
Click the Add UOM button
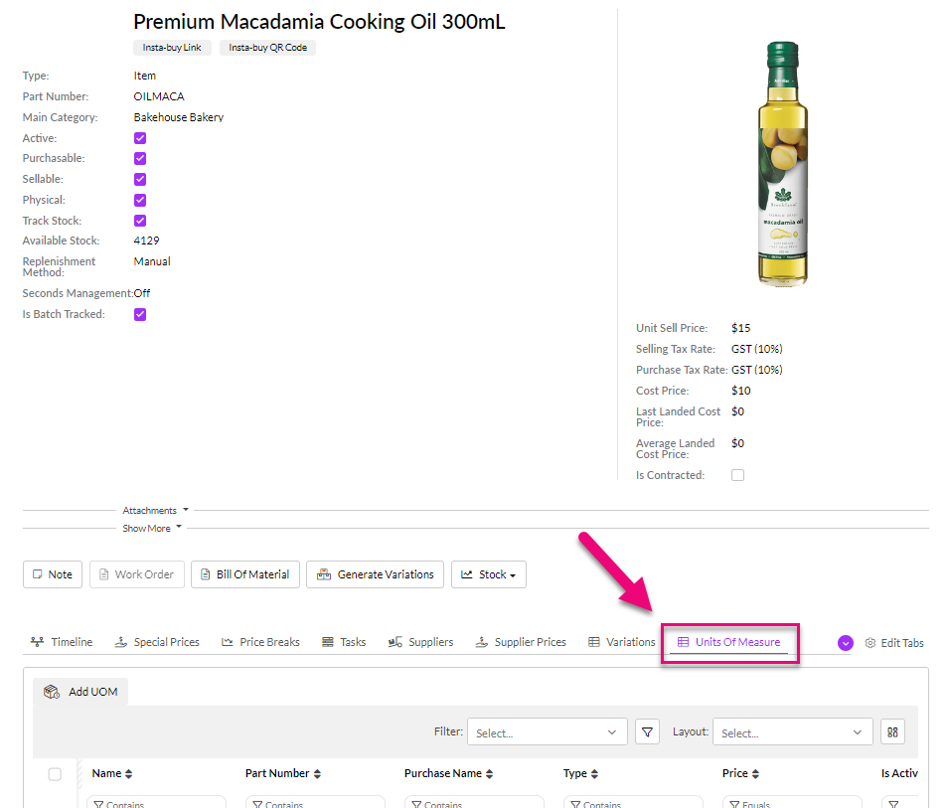pyautogui.click(x=81, y=692)
